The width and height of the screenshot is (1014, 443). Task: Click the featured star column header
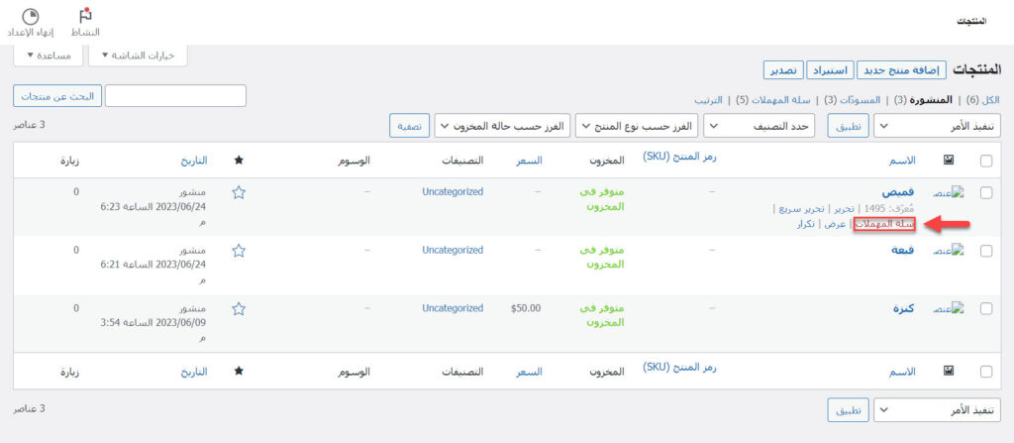(238, 160)
